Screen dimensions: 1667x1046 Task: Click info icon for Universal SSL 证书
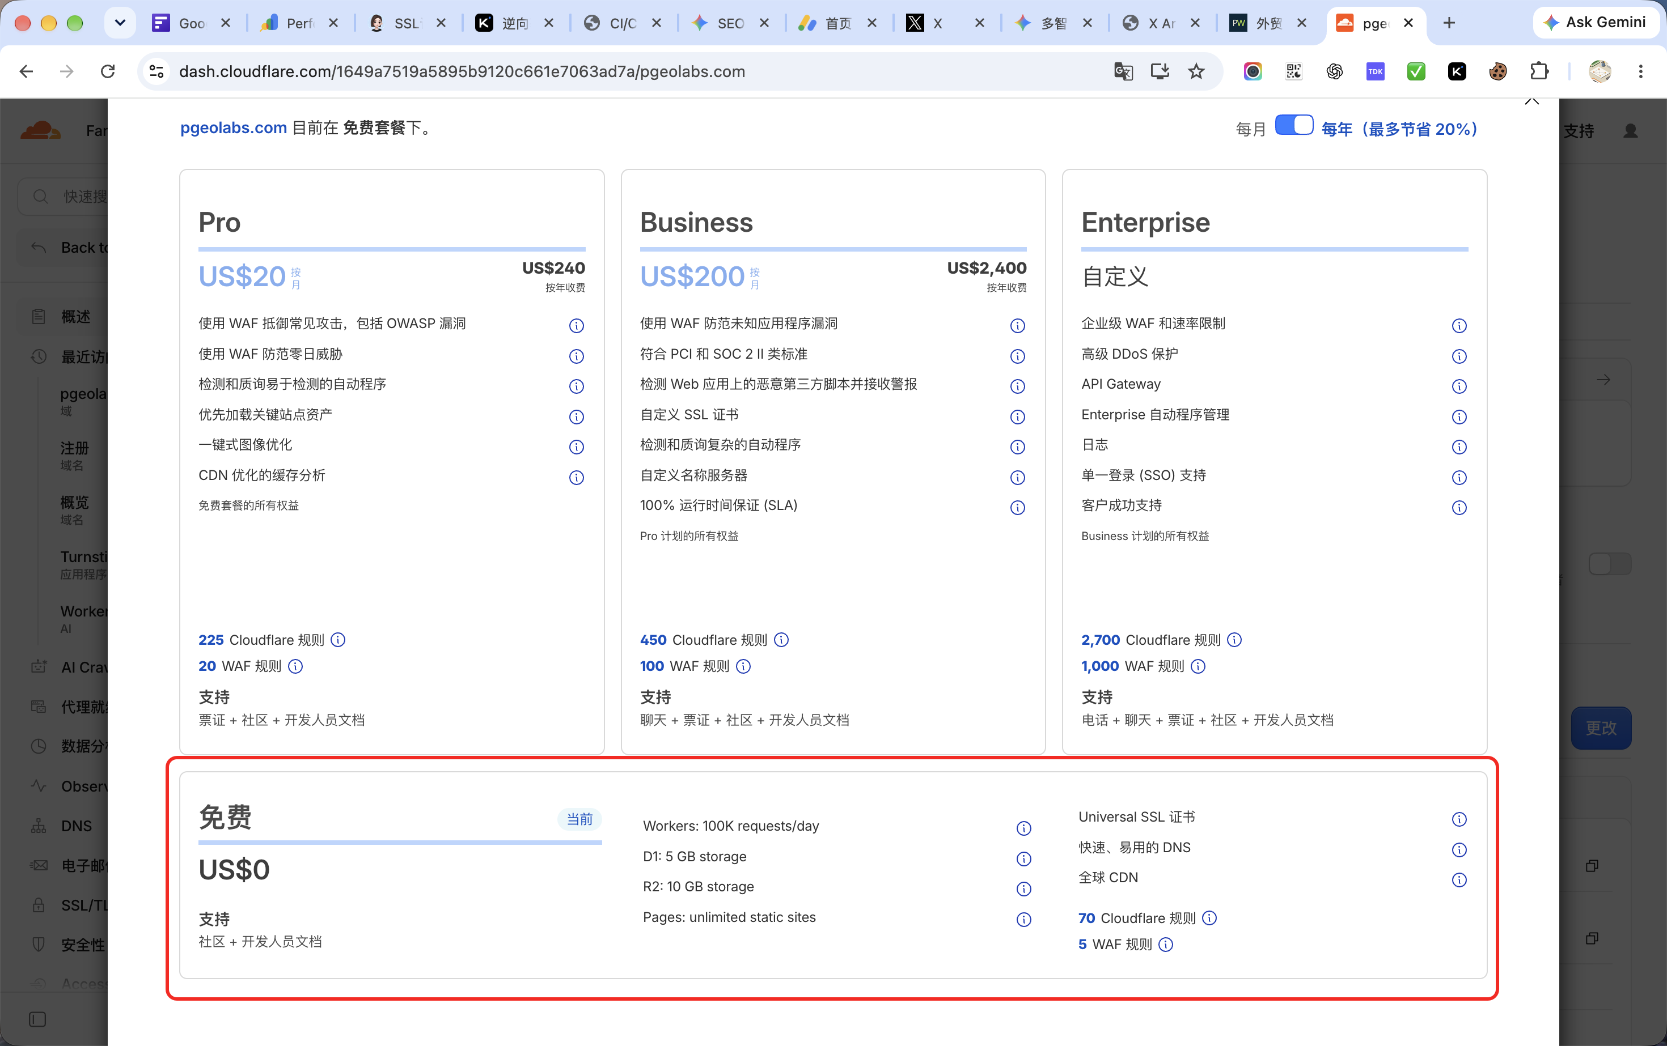point(1458,819)
